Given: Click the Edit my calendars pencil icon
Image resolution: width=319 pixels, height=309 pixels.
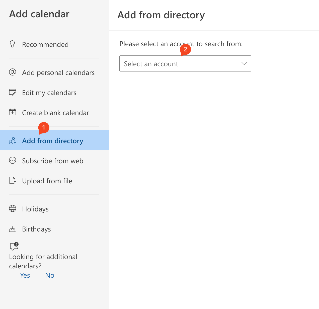Looking at the screenshot, I should coord(13,92).
